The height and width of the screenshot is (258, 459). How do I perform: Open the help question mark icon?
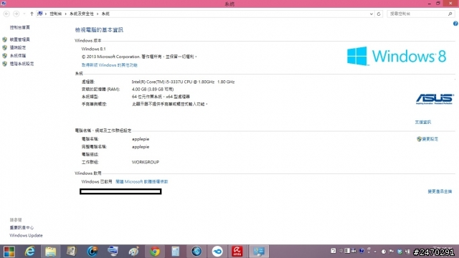point(455,24)
